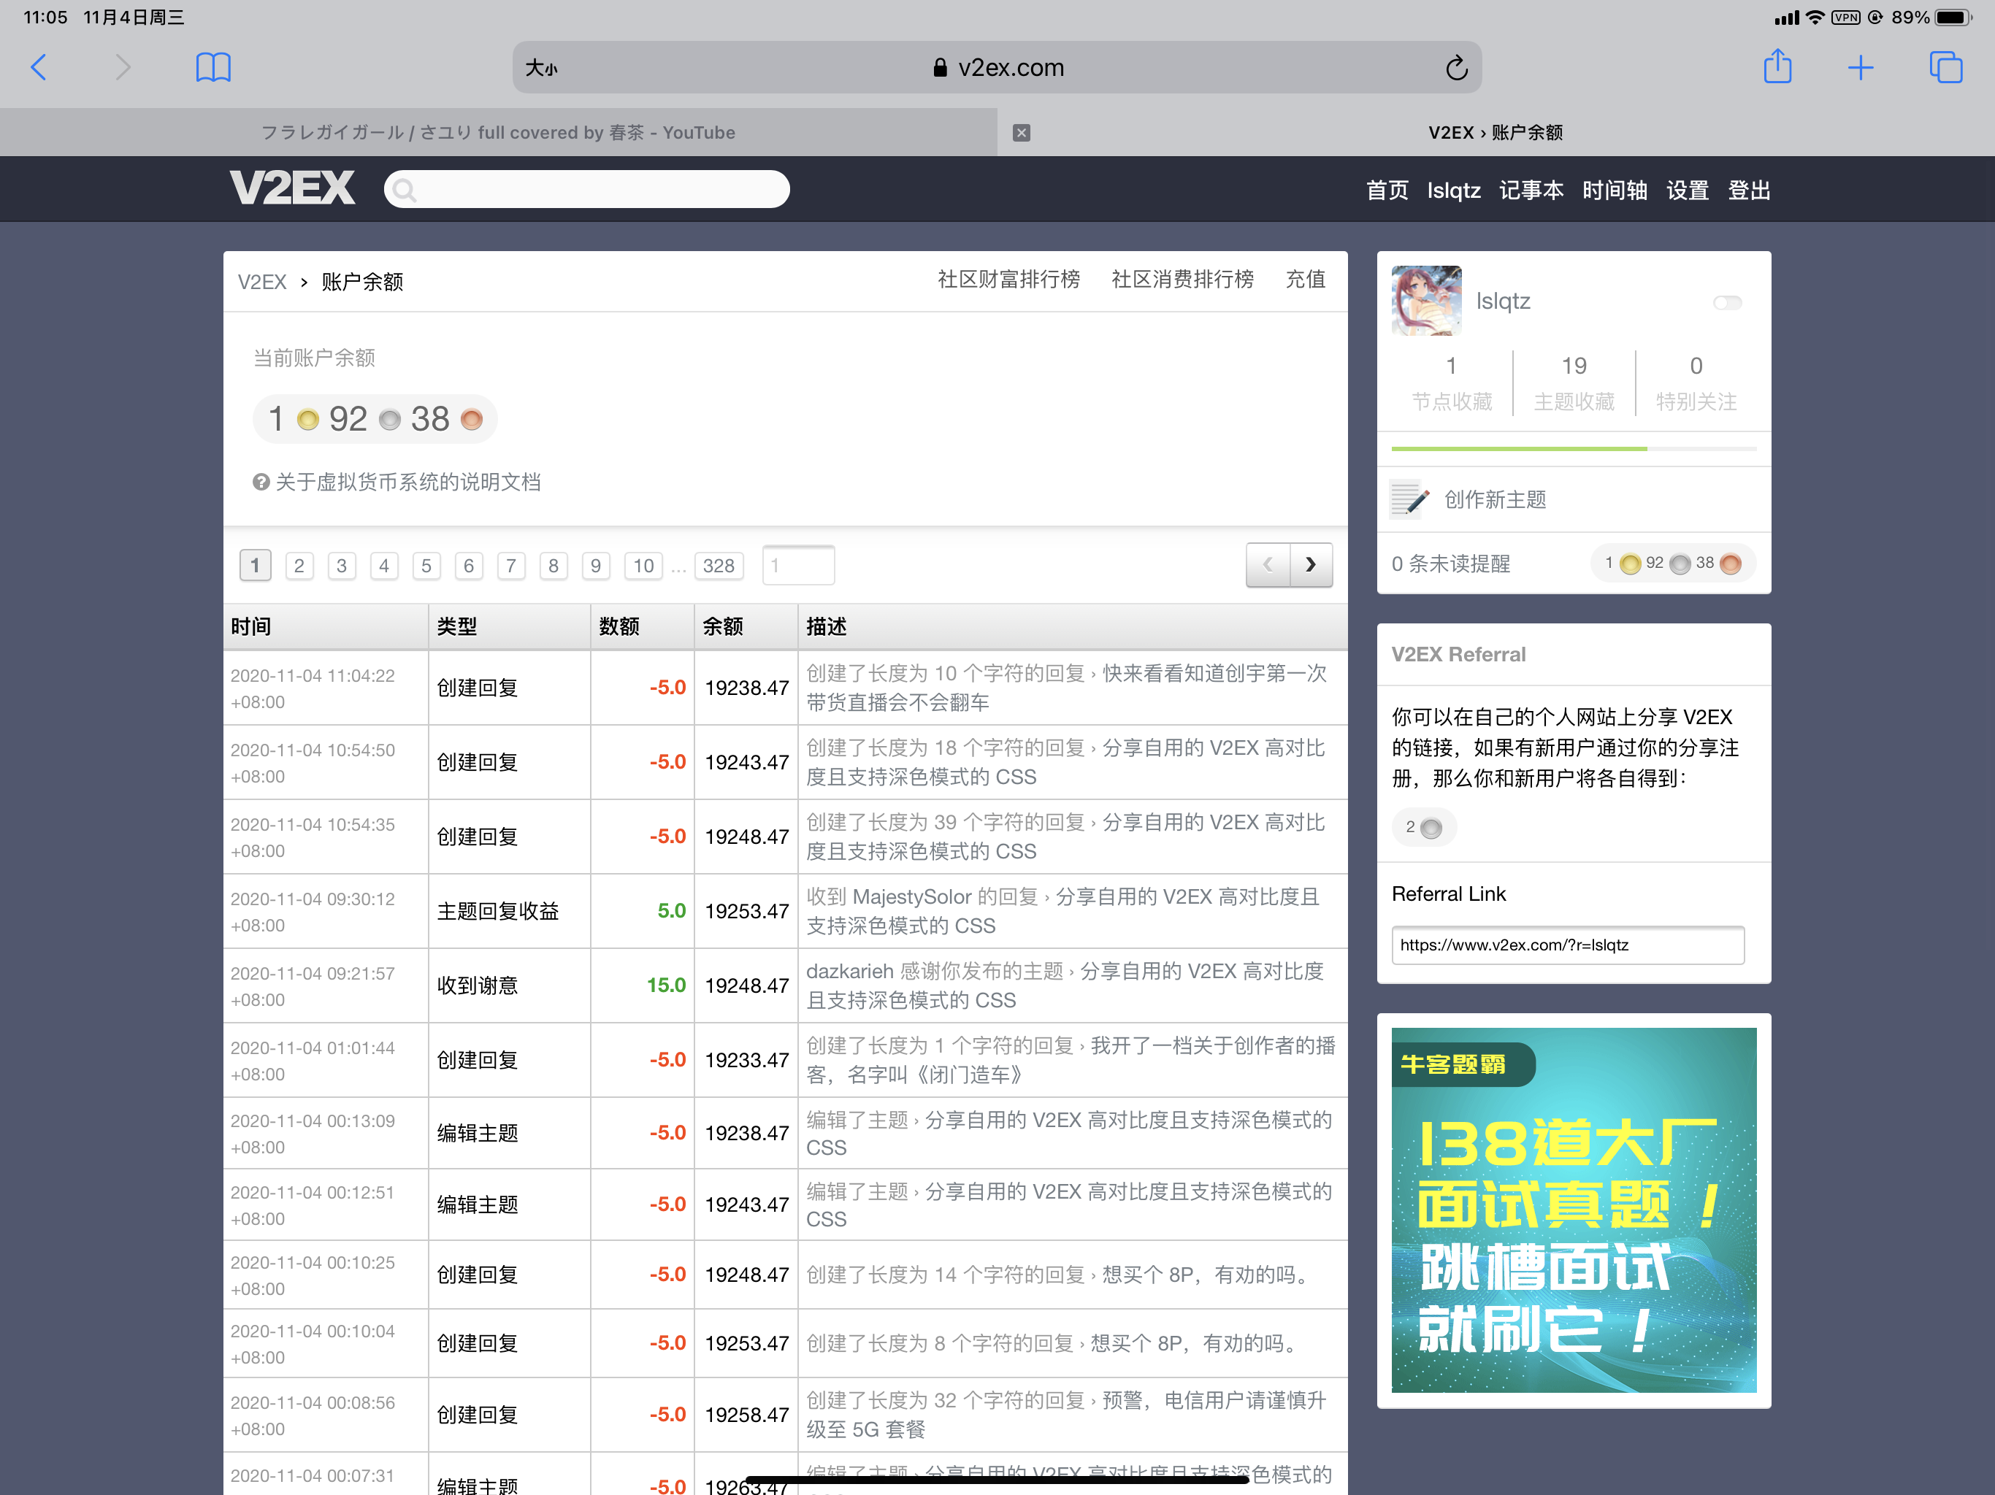Jump to page 328

pyautogui.click(x=718, y=566)
